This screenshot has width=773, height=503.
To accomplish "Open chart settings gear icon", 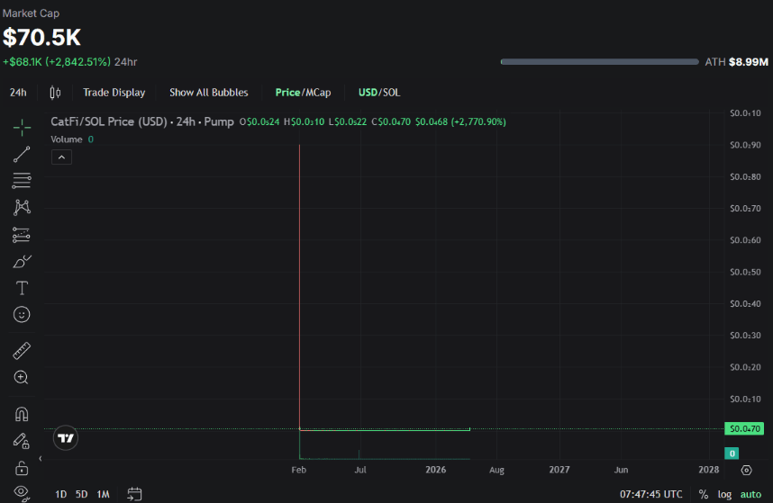I will point(746,470).
